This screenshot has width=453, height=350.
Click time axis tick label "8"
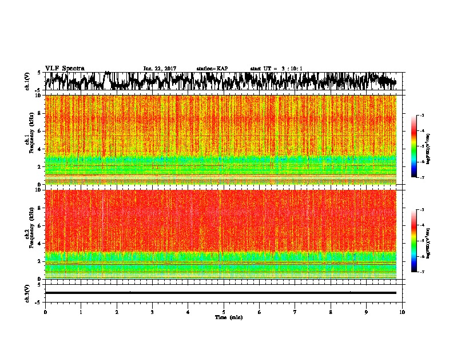click(331, 312)
